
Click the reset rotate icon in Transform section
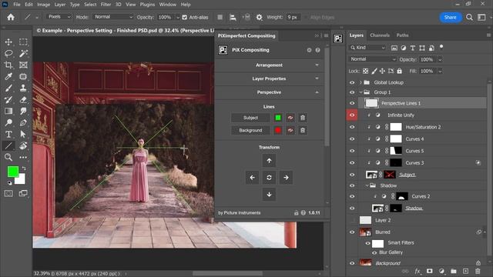point(269,178)
